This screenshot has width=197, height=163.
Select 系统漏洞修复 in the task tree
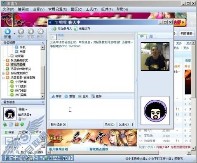pyautogui.click(x=19, y=60)
